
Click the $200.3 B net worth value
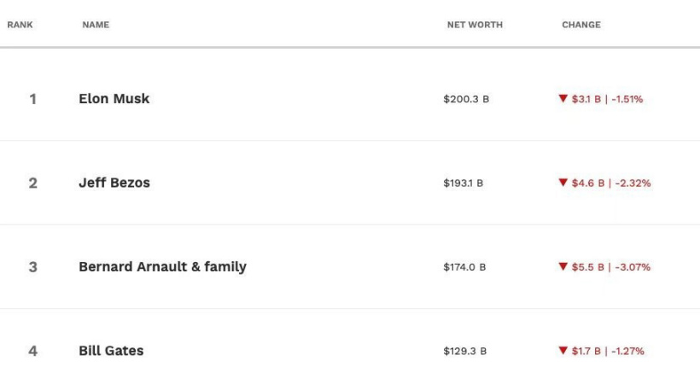[466, 99]
